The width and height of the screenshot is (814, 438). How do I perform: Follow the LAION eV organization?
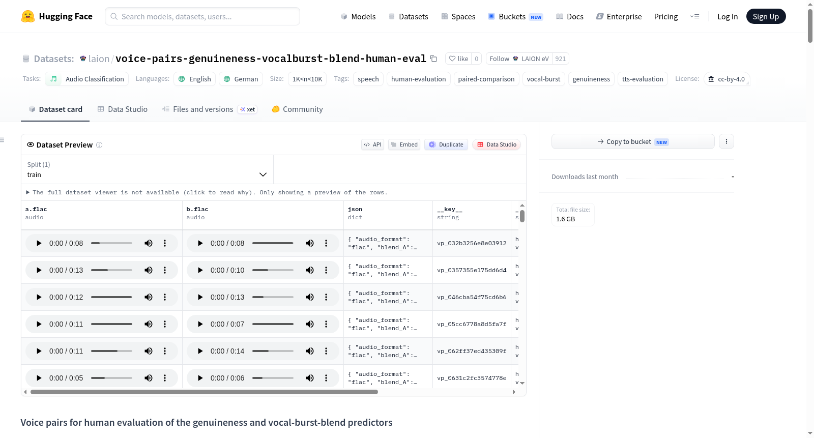point(519,59)
